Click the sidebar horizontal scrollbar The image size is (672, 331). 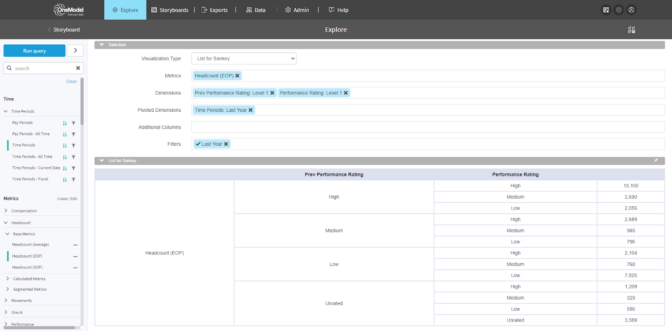(39, 328)
